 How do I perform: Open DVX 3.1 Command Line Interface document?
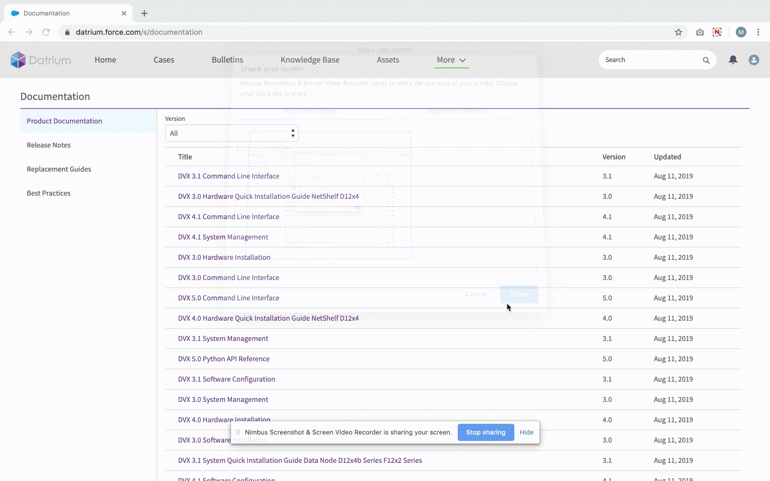tap(228, 176)
